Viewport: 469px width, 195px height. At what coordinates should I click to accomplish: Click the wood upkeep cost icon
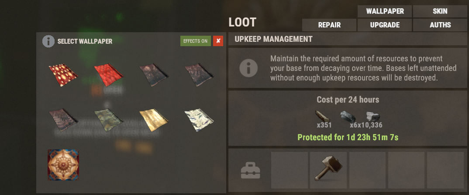[322, 116]
